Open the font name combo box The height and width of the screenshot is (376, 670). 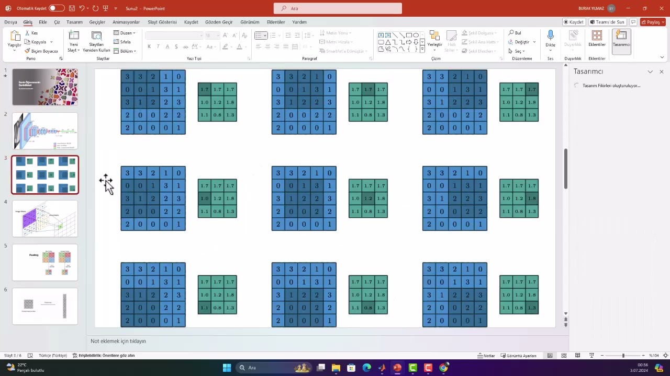click(x=174, y=35)
